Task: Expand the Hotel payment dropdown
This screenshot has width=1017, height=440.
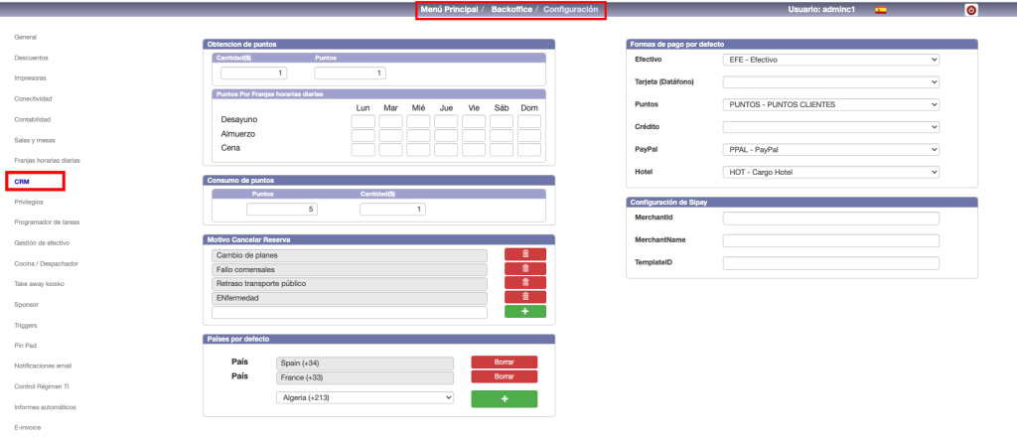Action: 830,172
